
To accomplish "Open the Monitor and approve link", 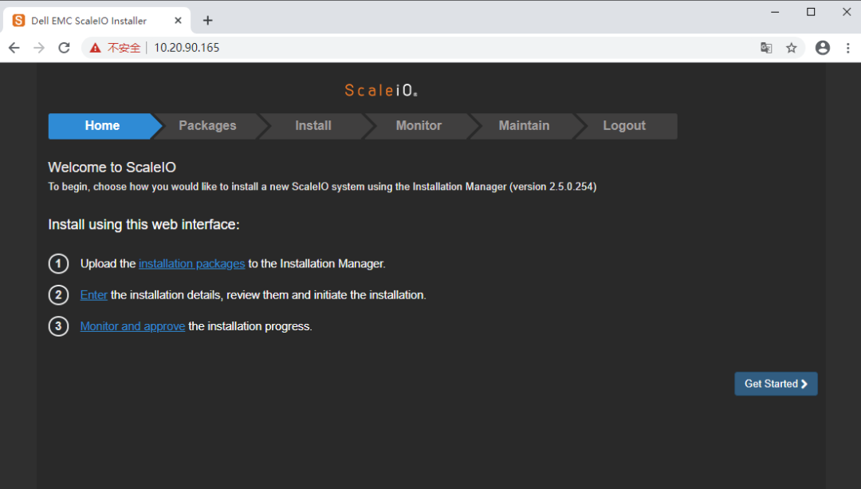I will (x=132, y=326).
